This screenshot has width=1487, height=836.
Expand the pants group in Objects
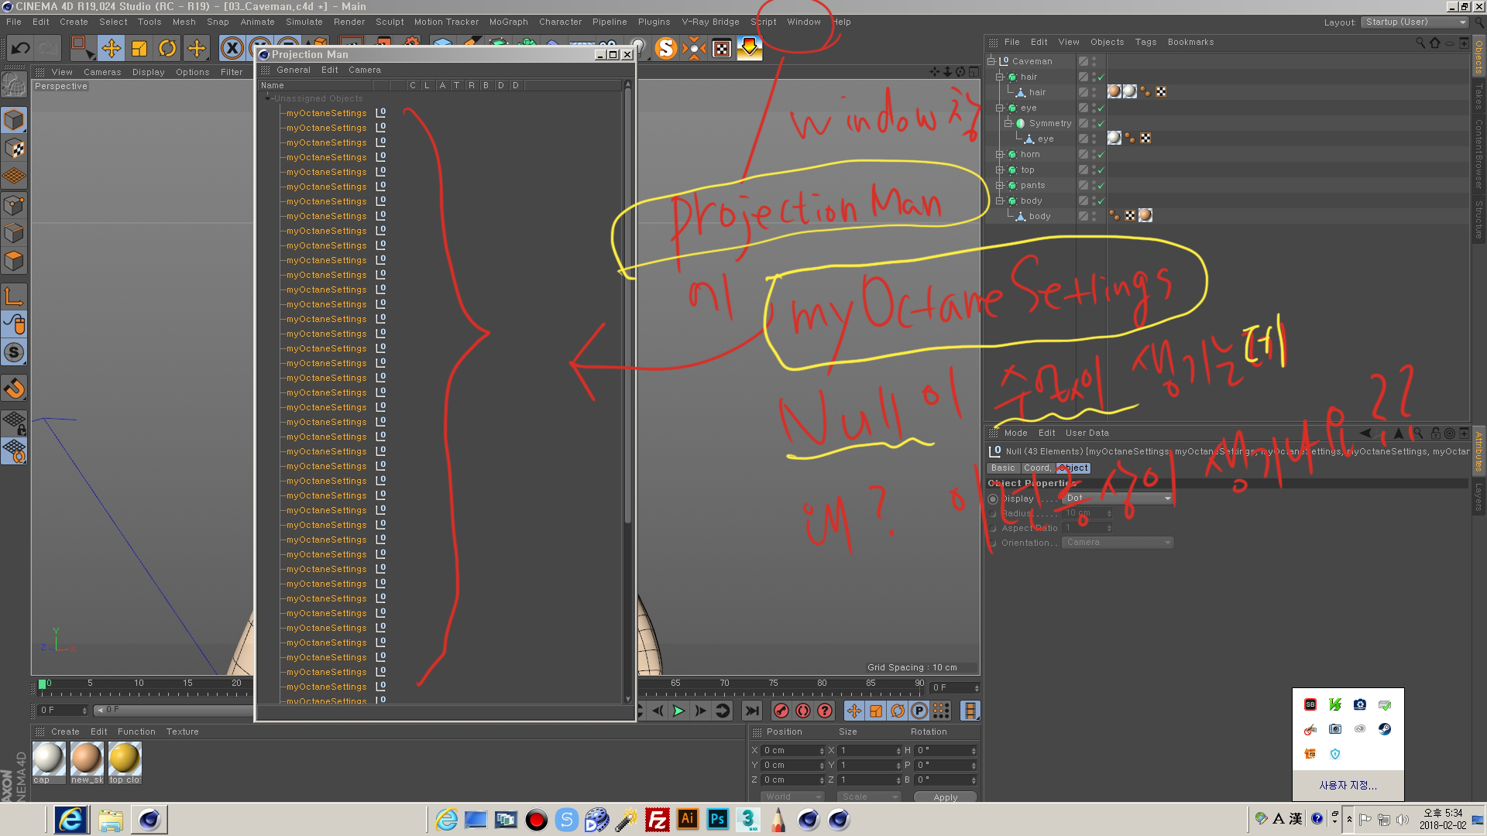click(999, 185)
